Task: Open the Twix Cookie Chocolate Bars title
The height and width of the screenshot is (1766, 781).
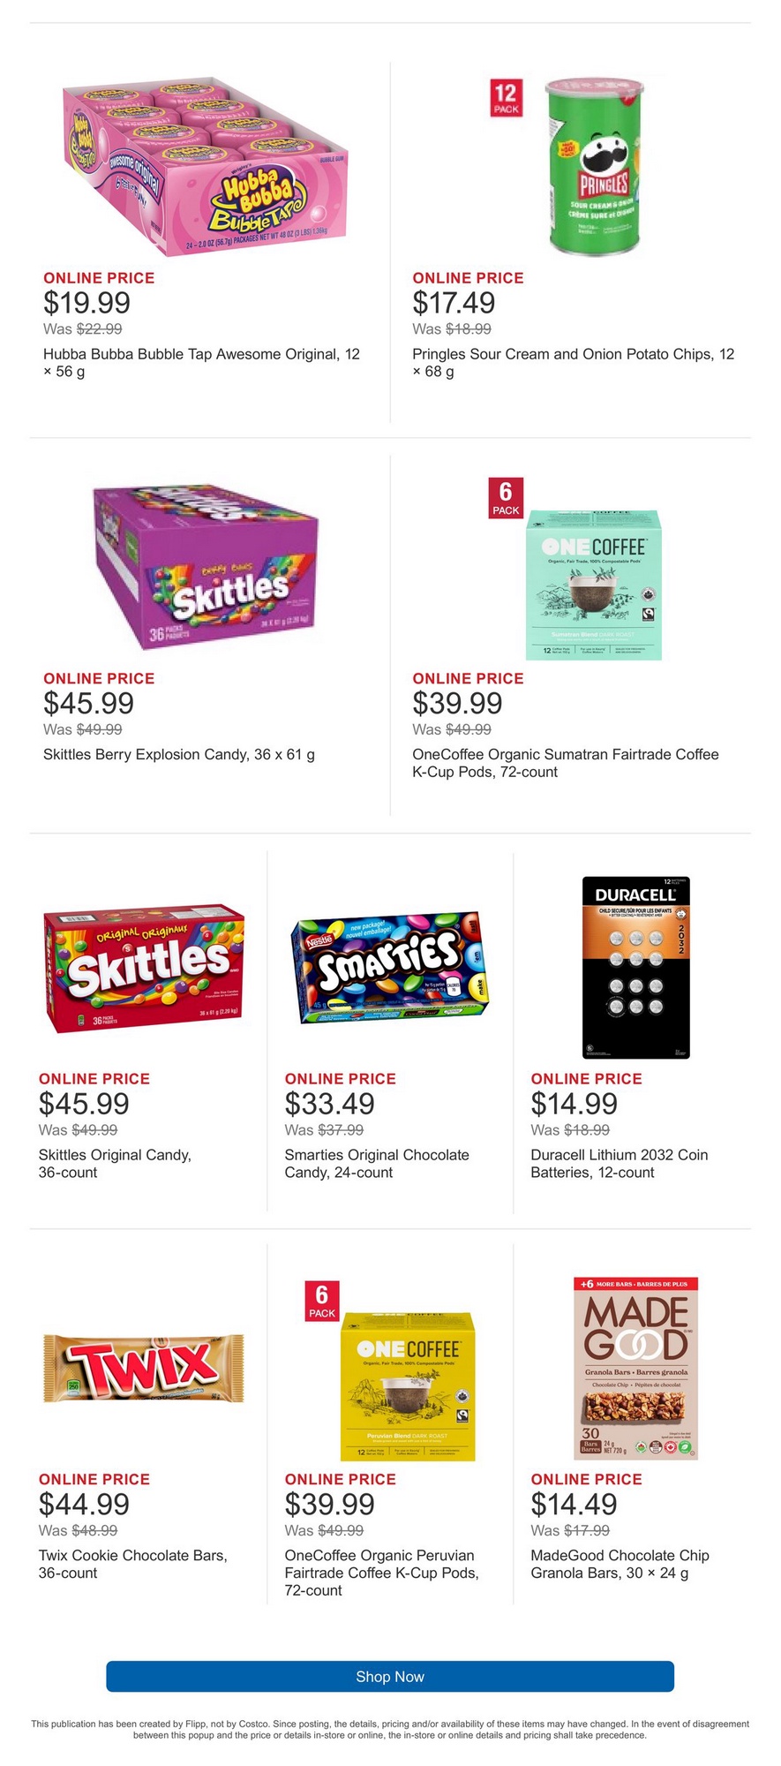Action: pyautogui.click(x=132, y=1564)
